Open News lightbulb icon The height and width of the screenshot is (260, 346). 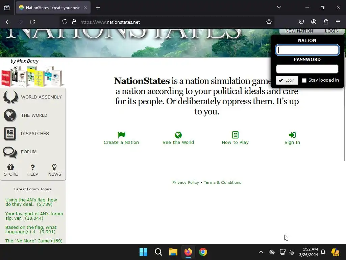click(54, 167)
